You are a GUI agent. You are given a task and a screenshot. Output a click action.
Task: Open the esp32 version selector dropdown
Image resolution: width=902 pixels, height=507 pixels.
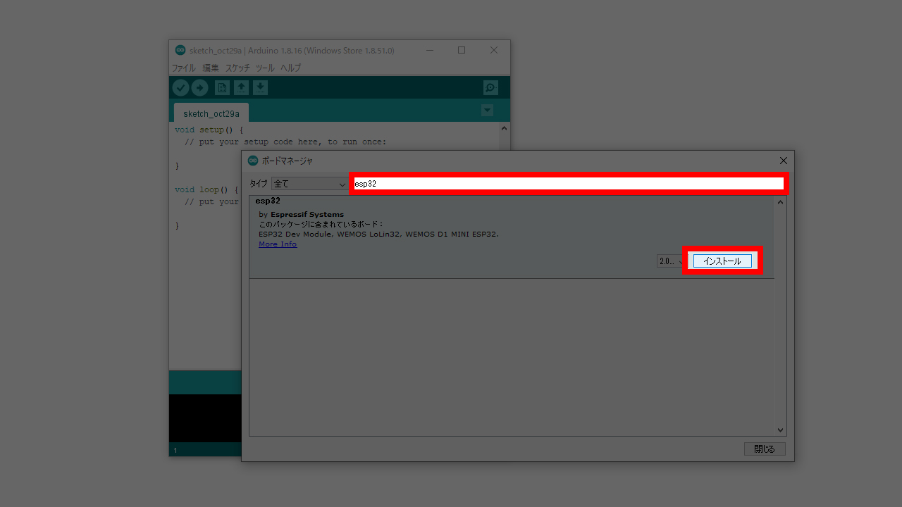click(670, 261)
